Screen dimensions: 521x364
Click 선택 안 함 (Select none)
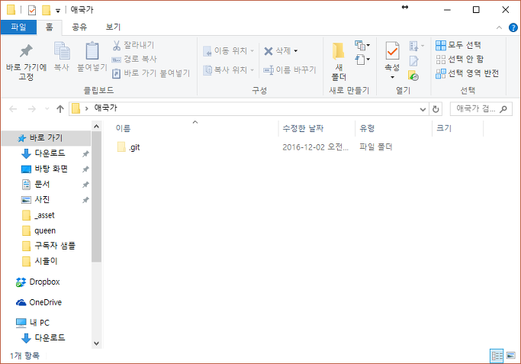click(x=459, y=60)
